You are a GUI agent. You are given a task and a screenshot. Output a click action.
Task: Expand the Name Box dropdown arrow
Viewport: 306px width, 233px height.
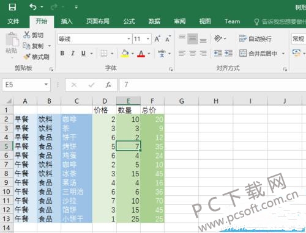point(46,84)
